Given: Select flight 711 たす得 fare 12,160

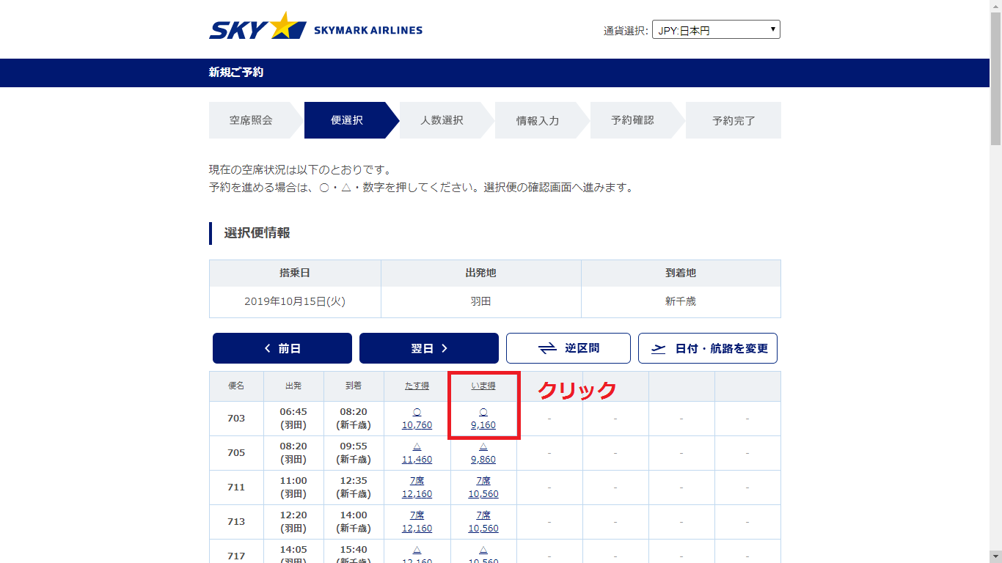Looking at the screenshot, I should tap(417, 493).
